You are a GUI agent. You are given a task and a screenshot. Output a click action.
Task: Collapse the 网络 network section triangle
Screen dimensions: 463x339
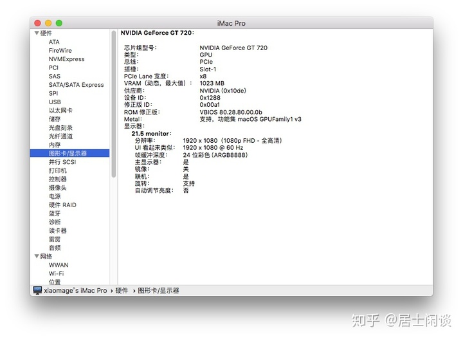(37, 256)
